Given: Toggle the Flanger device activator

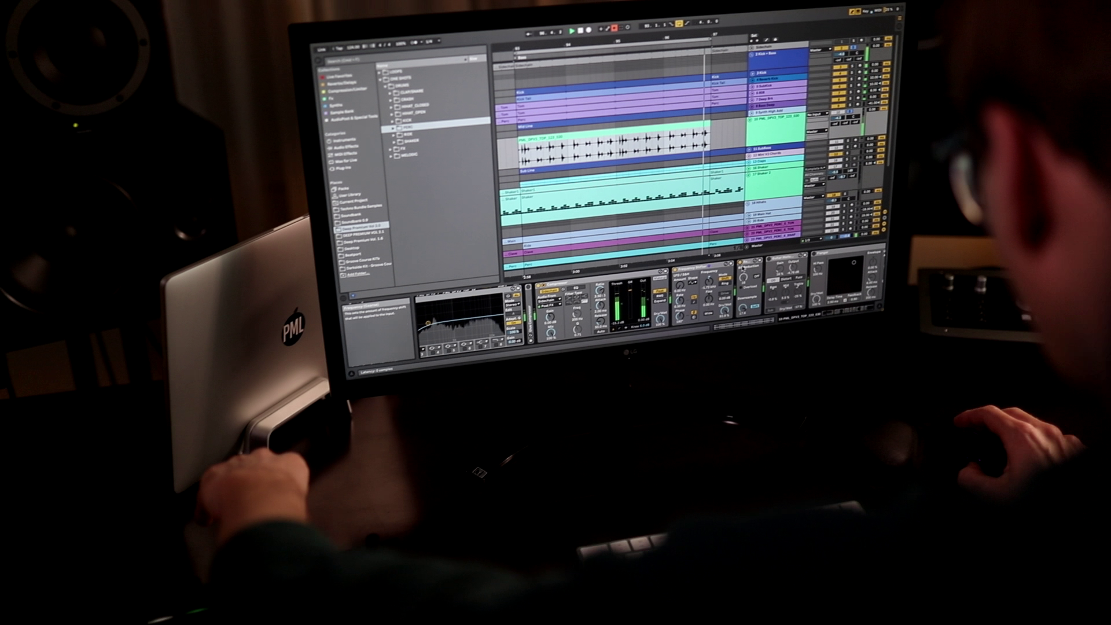Looking at the screenshot, I should (814, 253).
